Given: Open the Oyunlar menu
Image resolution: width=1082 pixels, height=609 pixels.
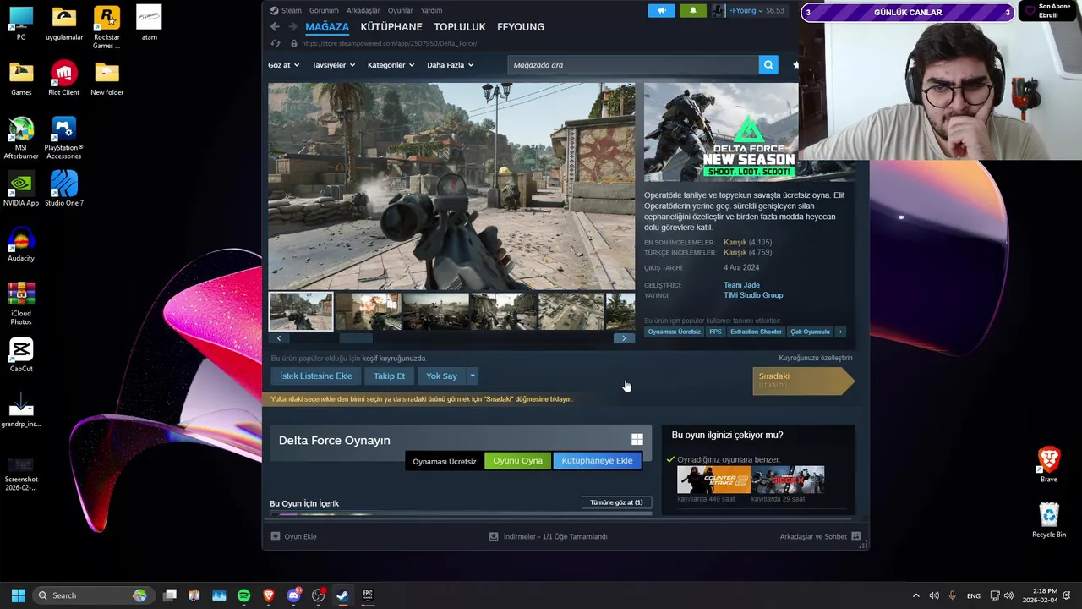Looking at the screenshot, I should point(401,11).
